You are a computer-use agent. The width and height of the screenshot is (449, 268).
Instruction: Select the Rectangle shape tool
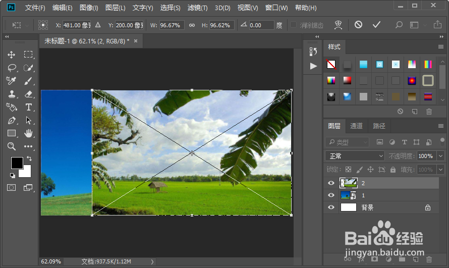(12, 133)
